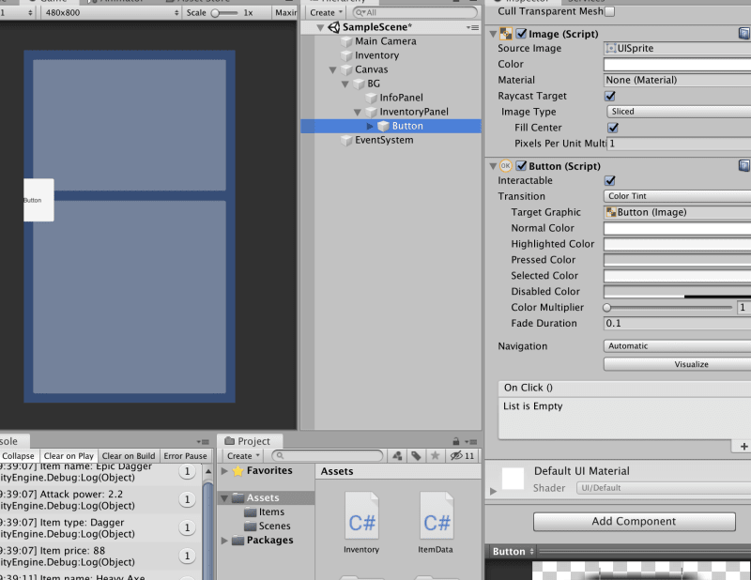Click the Items folder icon
Screen dimensions: 751x580
(x=251, y=512)
